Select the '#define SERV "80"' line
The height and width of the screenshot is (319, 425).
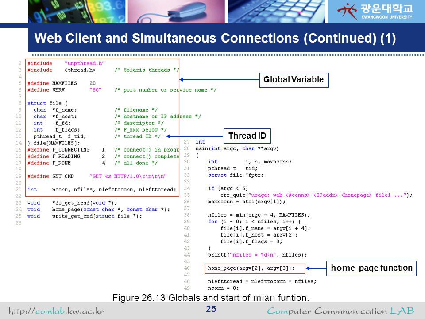[x=65, y=90]
